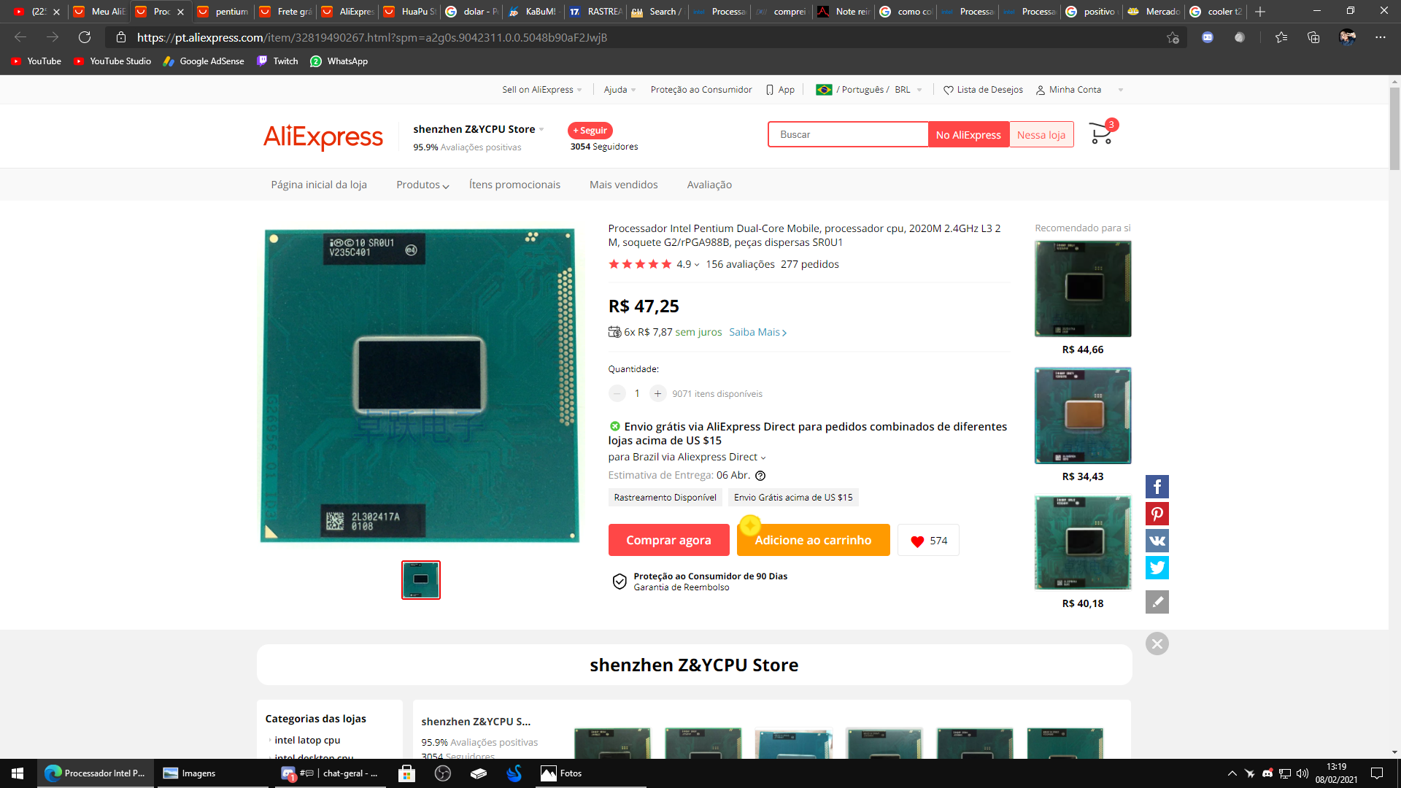Click the App link
The width and height of the screenshot is (1401, 788).
780,90
